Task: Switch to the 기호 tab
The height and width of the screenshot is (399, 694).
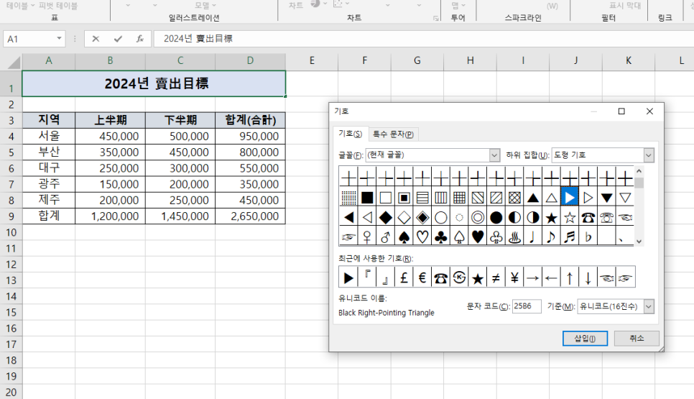Action: 350,134
